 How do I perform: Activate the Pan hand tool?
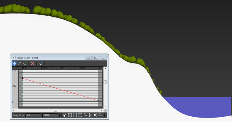click(64, 115)
